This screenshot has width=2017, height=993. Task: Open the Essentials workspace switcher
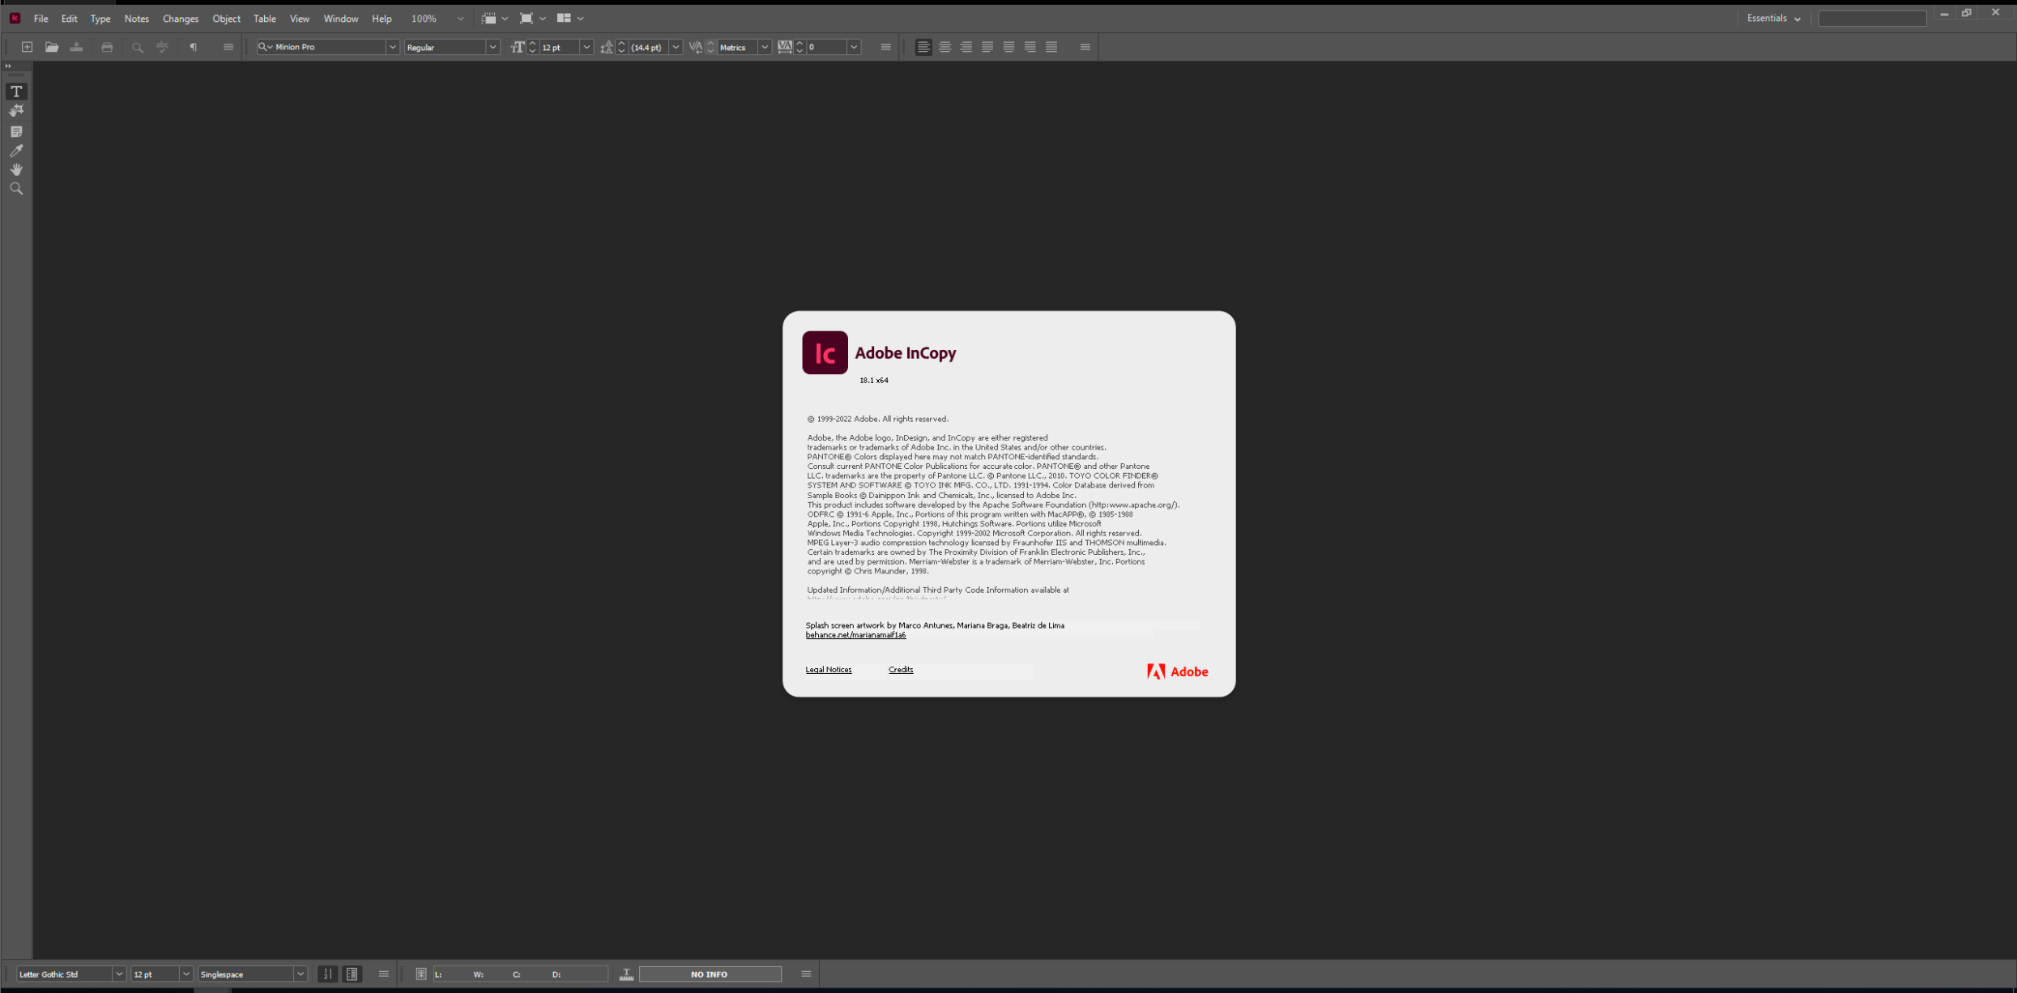coord(1773,18)
